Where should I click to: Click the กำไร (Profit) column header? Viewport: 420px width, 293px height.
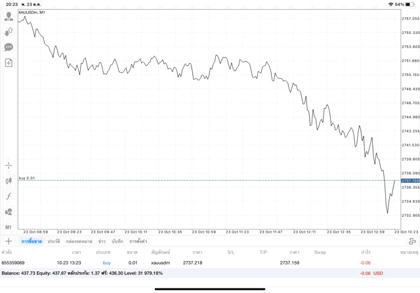[x=365, y=252]
